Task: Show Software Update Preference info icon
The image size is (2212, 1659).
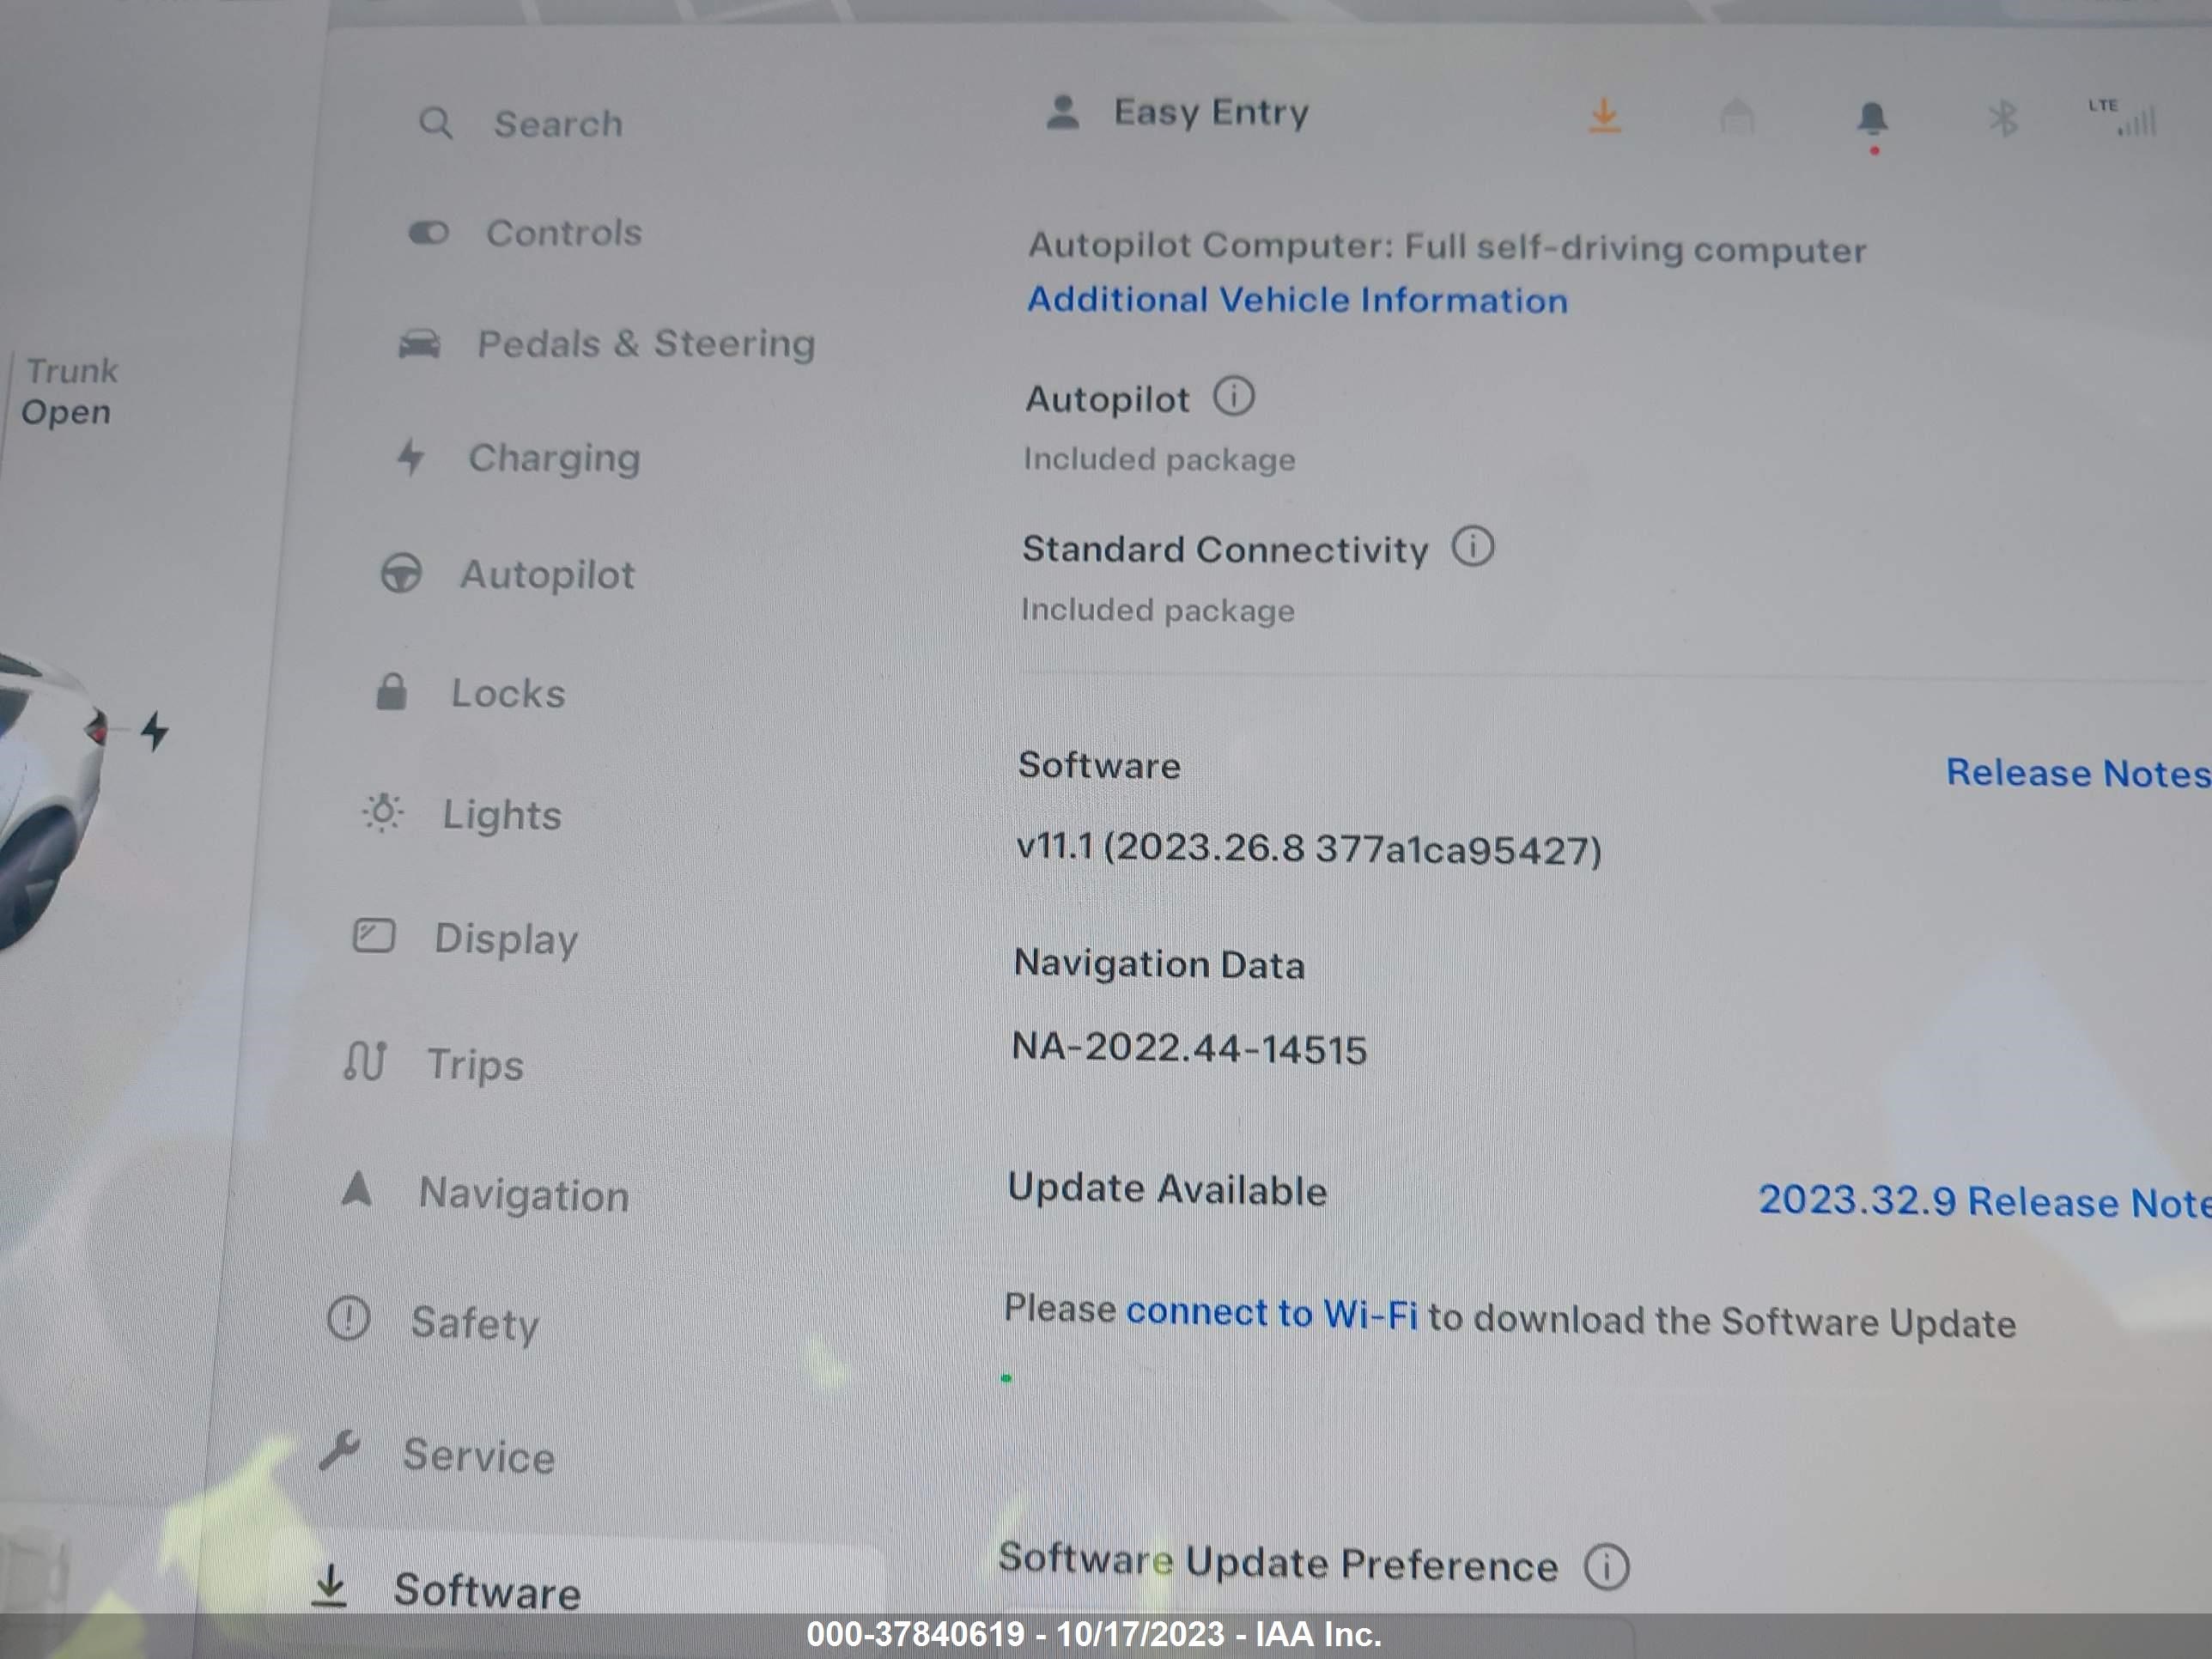Action: point(1606,1567)
